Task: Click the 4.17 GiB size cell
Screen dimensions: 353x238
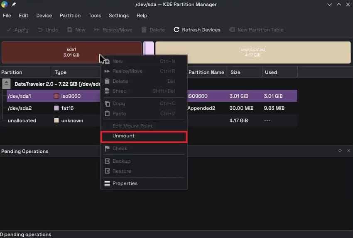Action: coord(239,120)
